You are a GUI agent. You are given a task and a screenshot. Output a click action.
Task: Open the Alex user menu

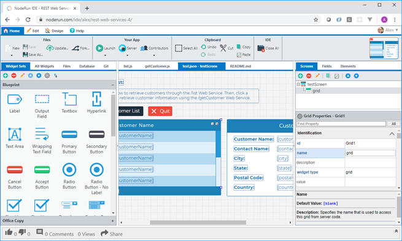388,30
